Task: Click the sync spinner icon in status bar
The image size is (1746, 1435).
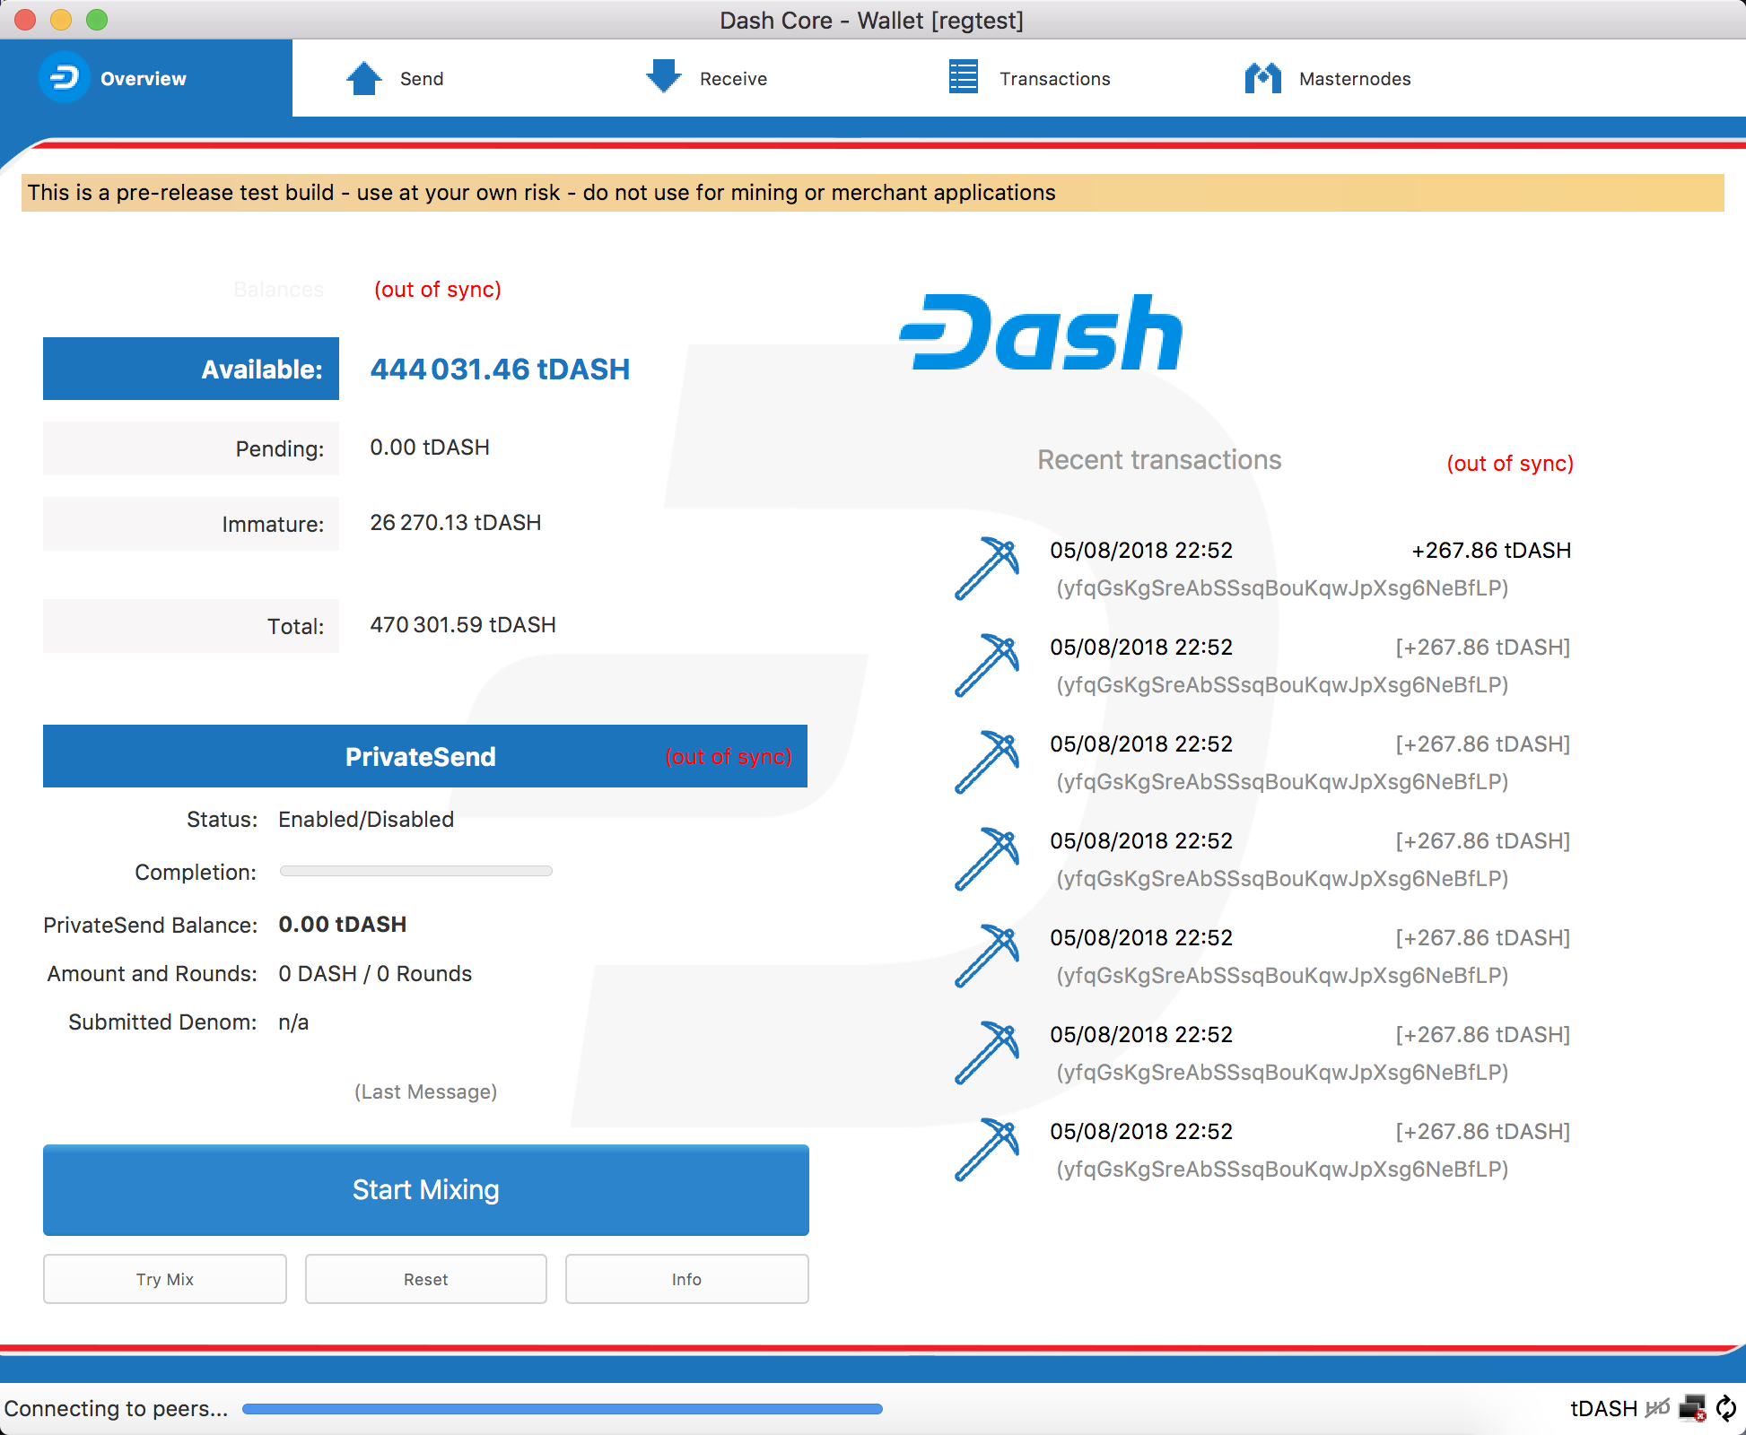Action: pos(1726,1408)
